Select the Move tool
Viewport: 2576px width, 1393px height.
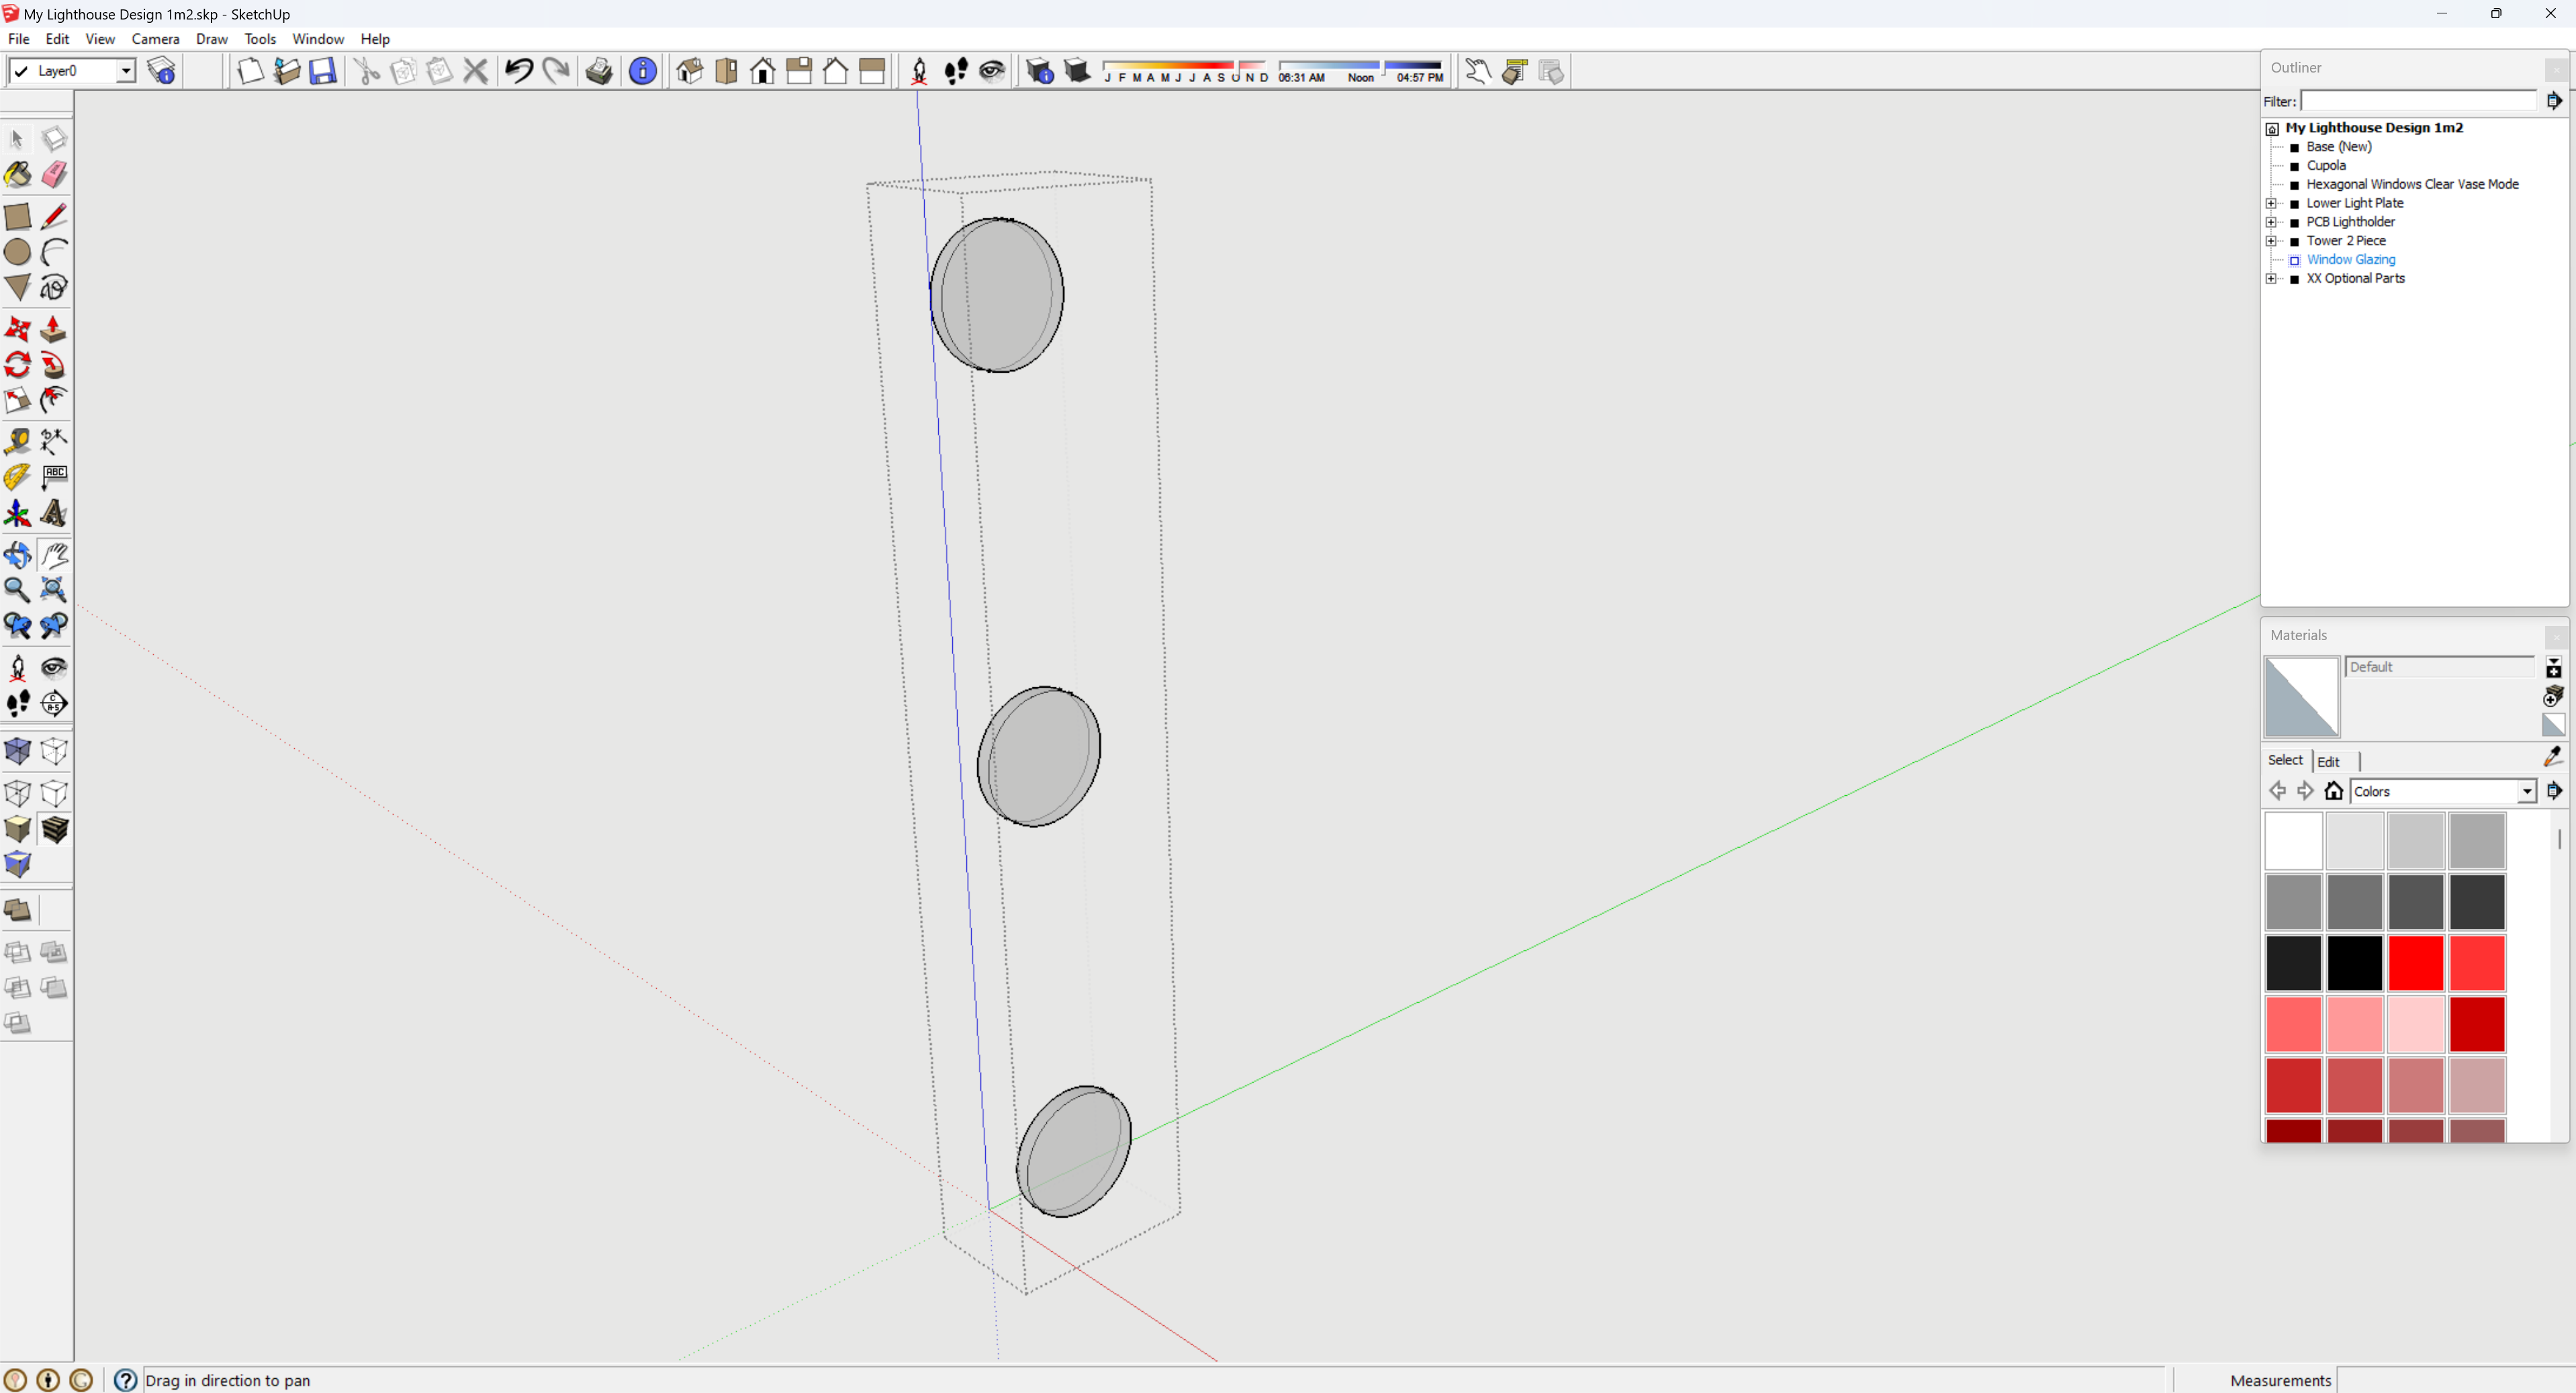pos(17,329)
